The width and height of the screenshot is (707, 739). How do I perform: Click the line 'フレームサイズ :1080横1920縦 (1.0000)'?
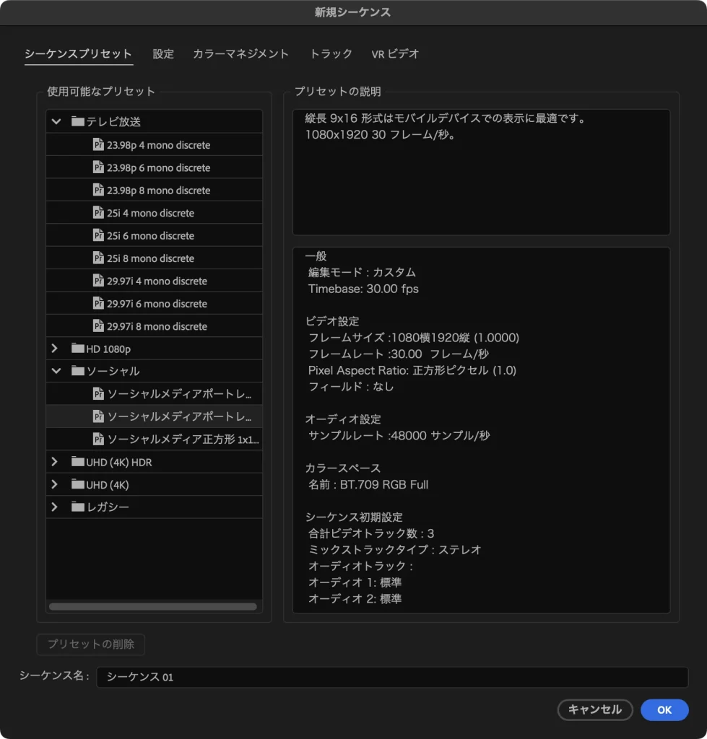pyautogui.click(x=414, y=338)
